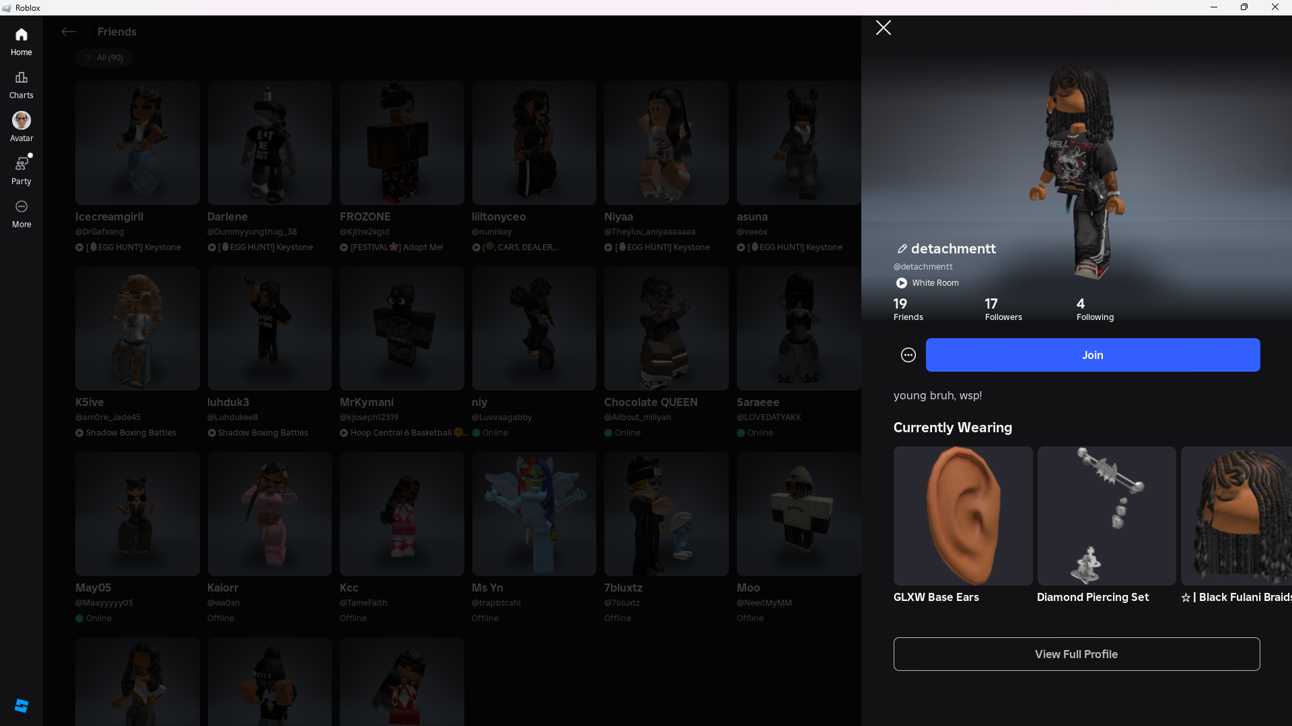Screen dimensions: 1292x726
Task: Select the Diamond Piercing Set thumbnail
Action: pos(1106,516)
